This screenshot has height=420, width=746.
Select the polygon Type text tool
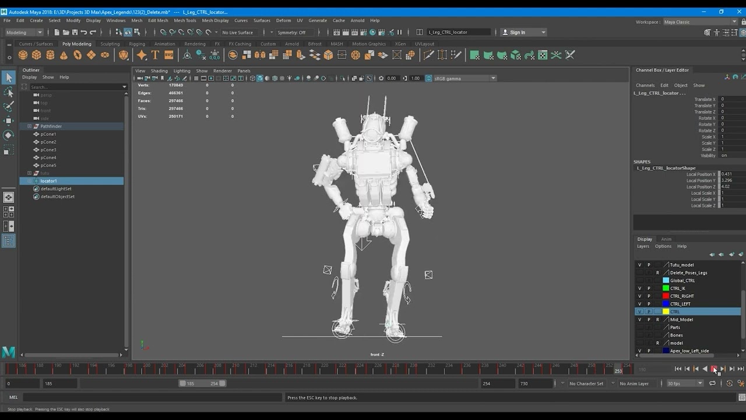tap(155, 55)
